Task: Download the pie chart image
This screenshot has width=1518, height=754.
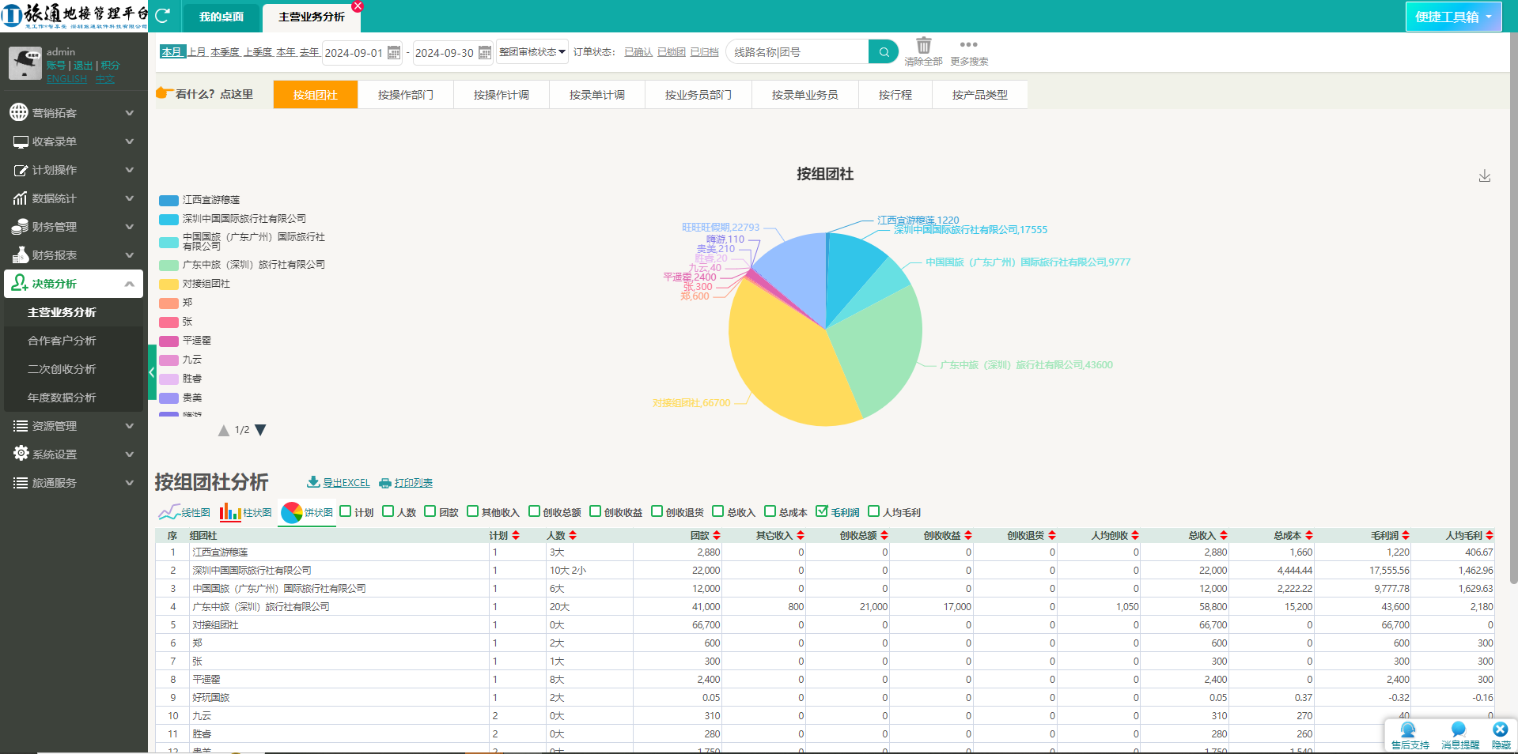Action: coord(1485,175)
